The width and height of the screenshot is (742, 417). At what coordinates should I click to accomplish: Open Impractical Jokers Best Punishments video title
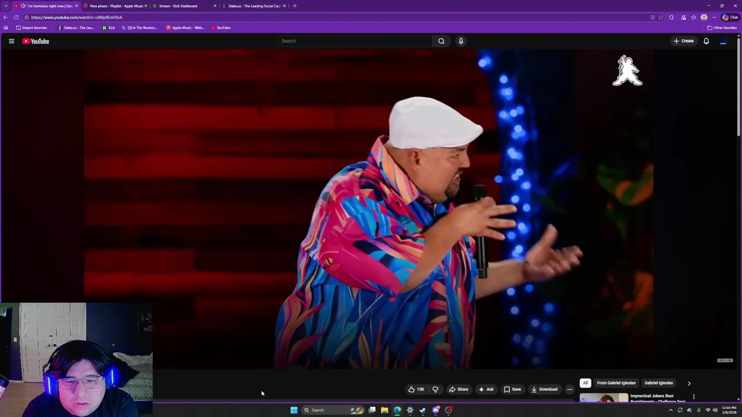[x=657, y=398]
